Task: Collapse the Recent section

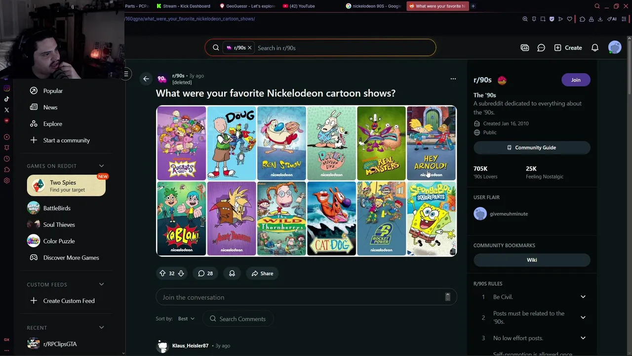Action: 101,327
